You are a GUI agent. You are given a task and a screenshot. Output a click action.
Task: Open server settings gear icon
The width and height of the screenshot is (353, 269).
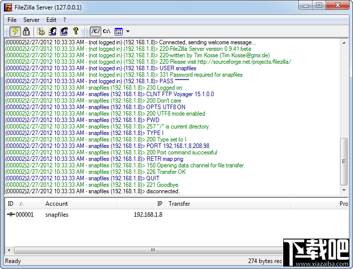coord(41,31)
